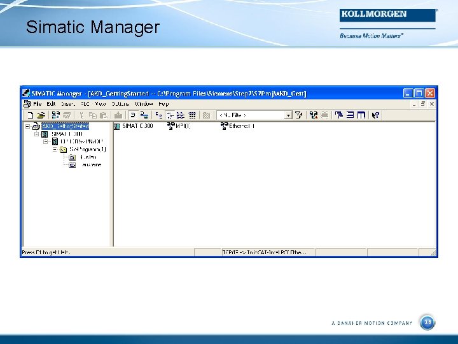
Task: Switch to Small Icons view
Action: [170, 115]
